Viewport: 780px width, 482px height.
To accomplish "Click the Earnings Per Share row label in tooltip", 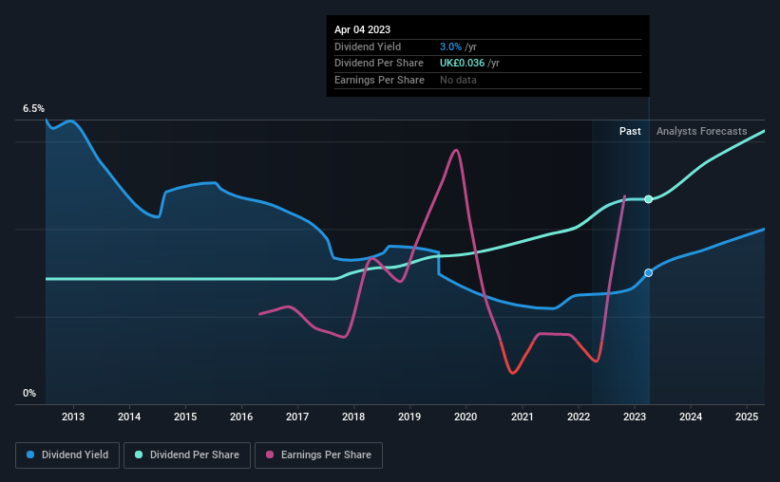I will 380,80.
